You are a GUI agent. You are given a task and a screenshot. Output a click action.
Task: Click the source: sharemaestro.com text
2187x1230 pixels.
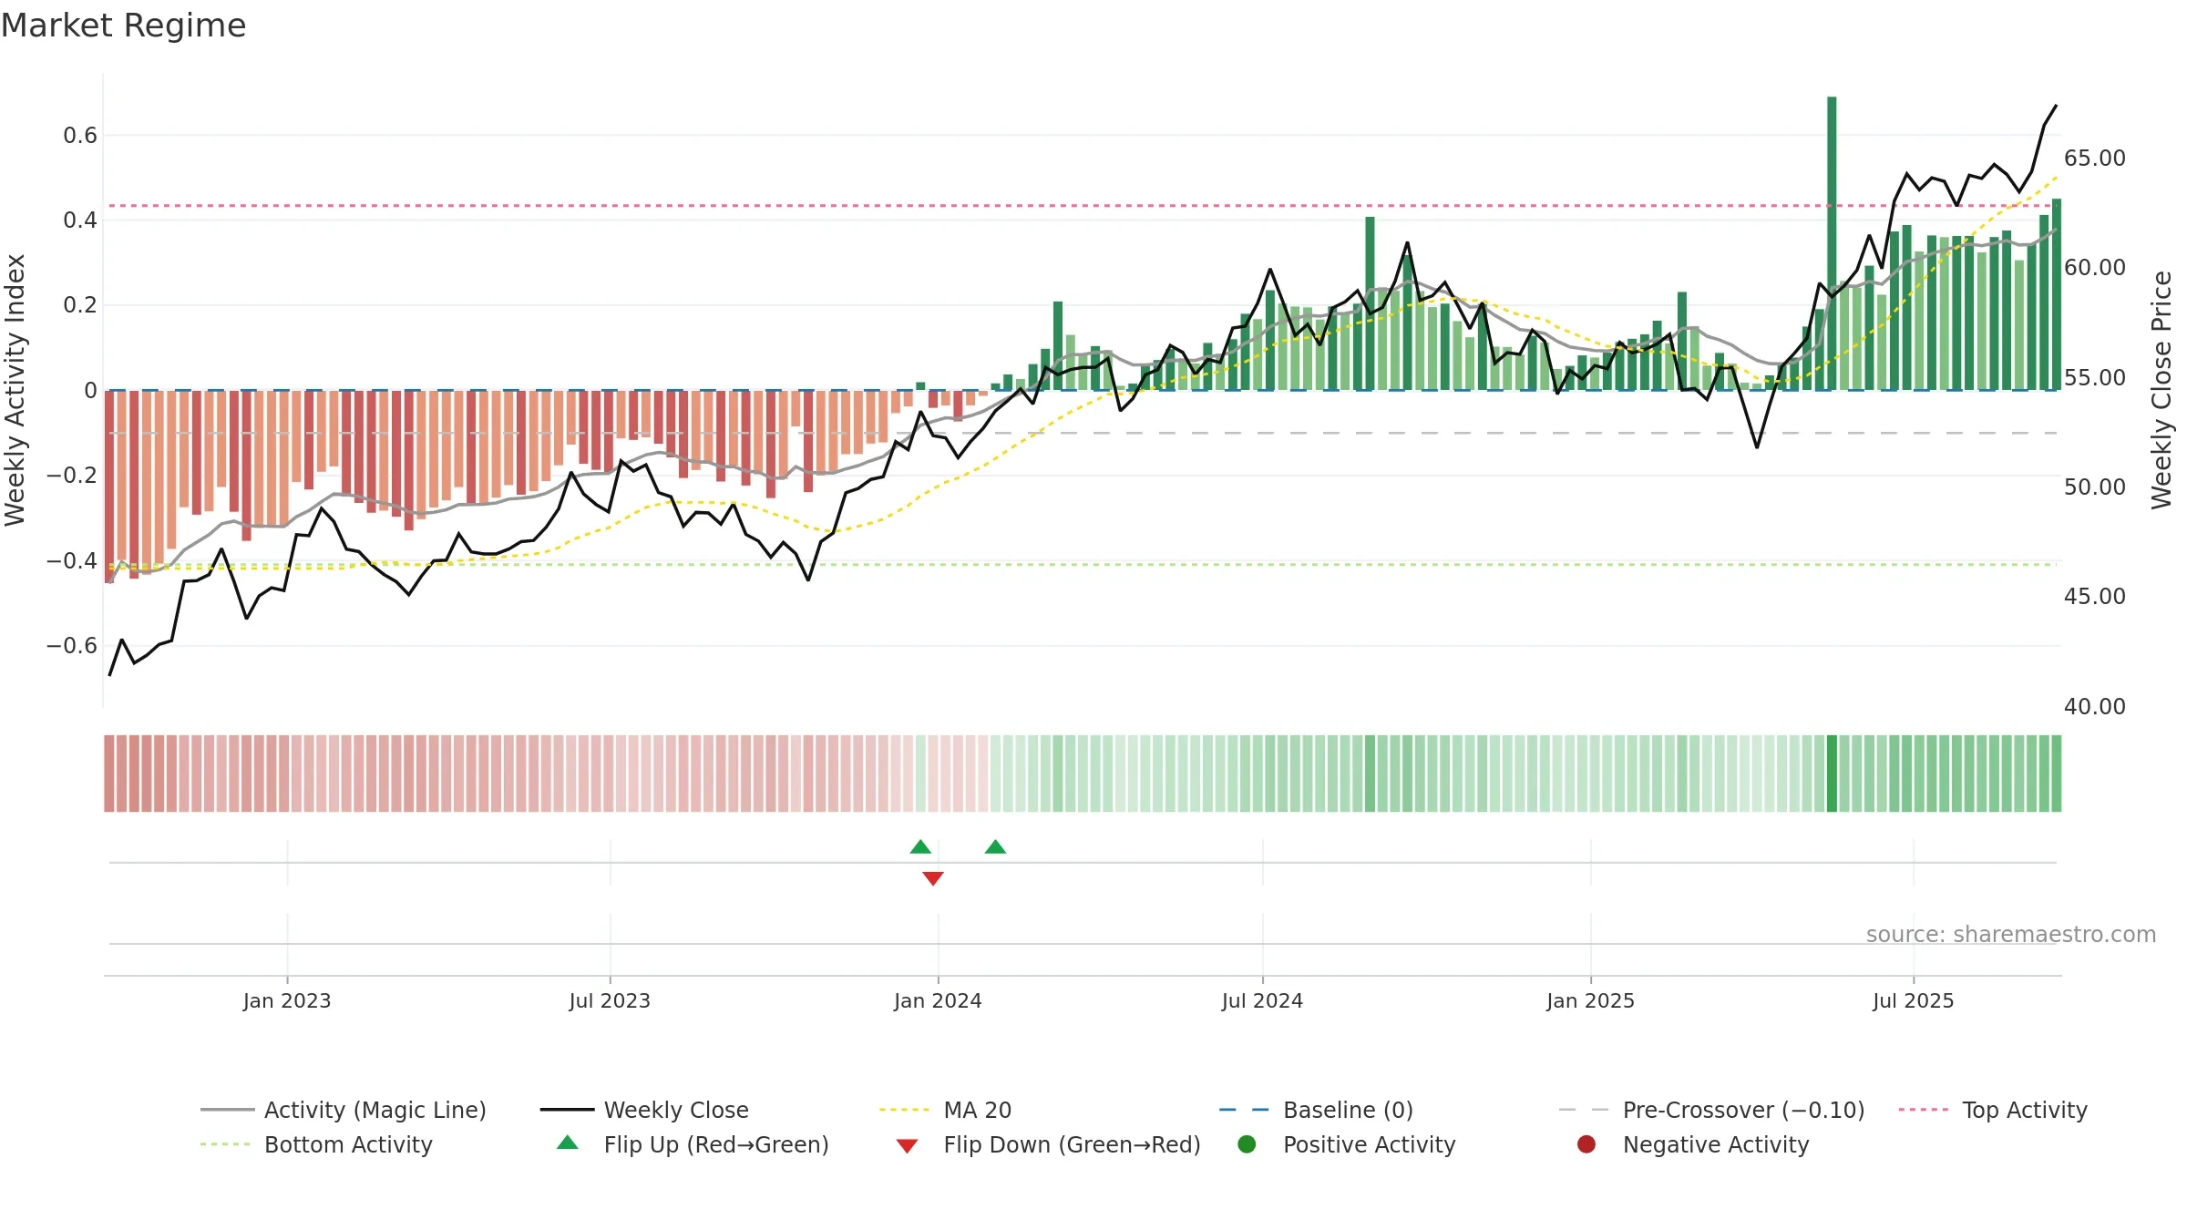tap(2011, 935)
